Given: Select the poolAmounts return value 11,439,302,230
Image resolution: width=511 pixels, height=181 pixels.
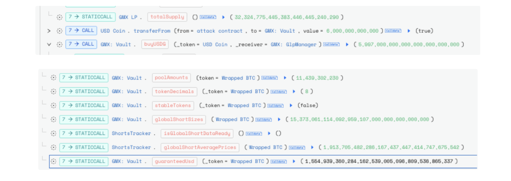Looking at the screenshot, I should pyautogui.click(x=318, y=78).
